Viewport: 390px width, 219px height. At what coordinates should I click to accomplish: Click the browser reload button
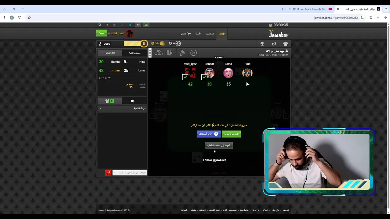371,18
